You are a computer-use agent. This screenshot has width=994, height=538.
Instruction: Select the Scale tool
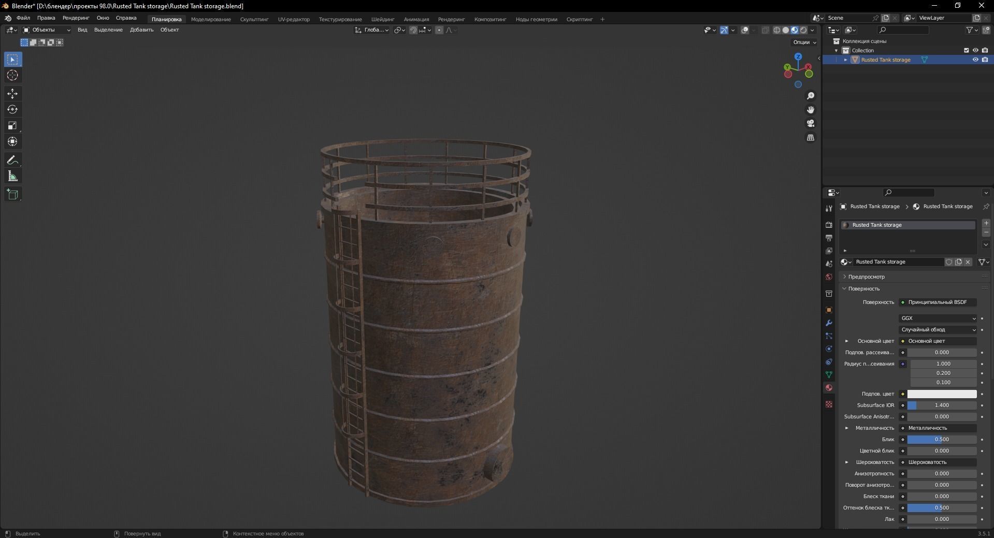tap(12, 125)
